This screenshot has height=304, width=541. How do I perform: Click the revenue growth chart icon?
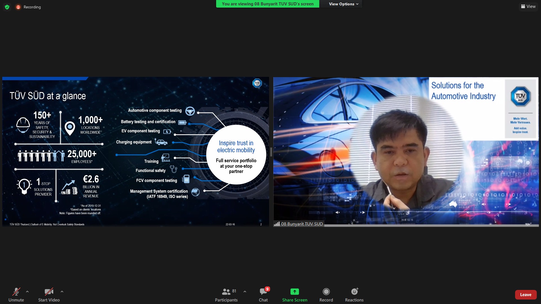pyautogui.click(x=69, y=187)
